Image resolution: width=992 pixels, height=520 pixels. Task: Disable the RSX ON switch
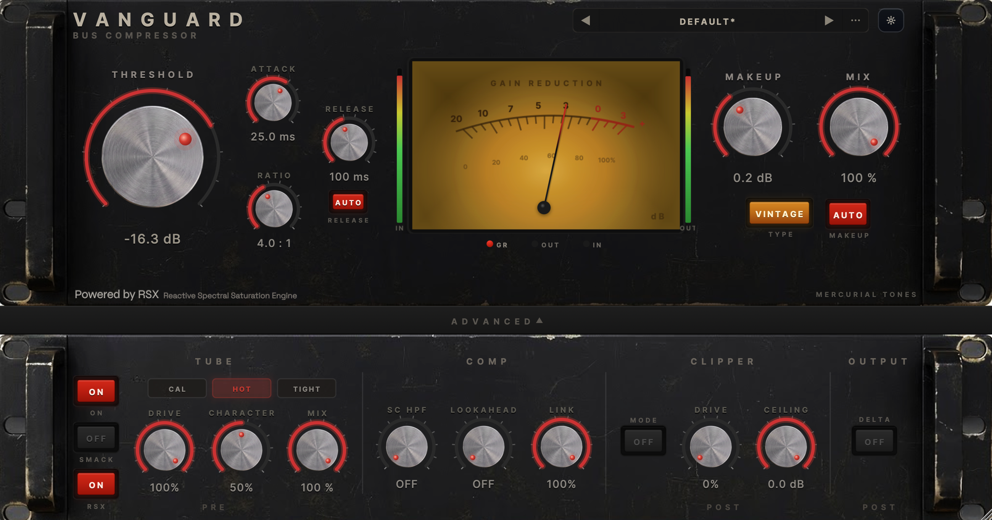(x=96, y=484)
